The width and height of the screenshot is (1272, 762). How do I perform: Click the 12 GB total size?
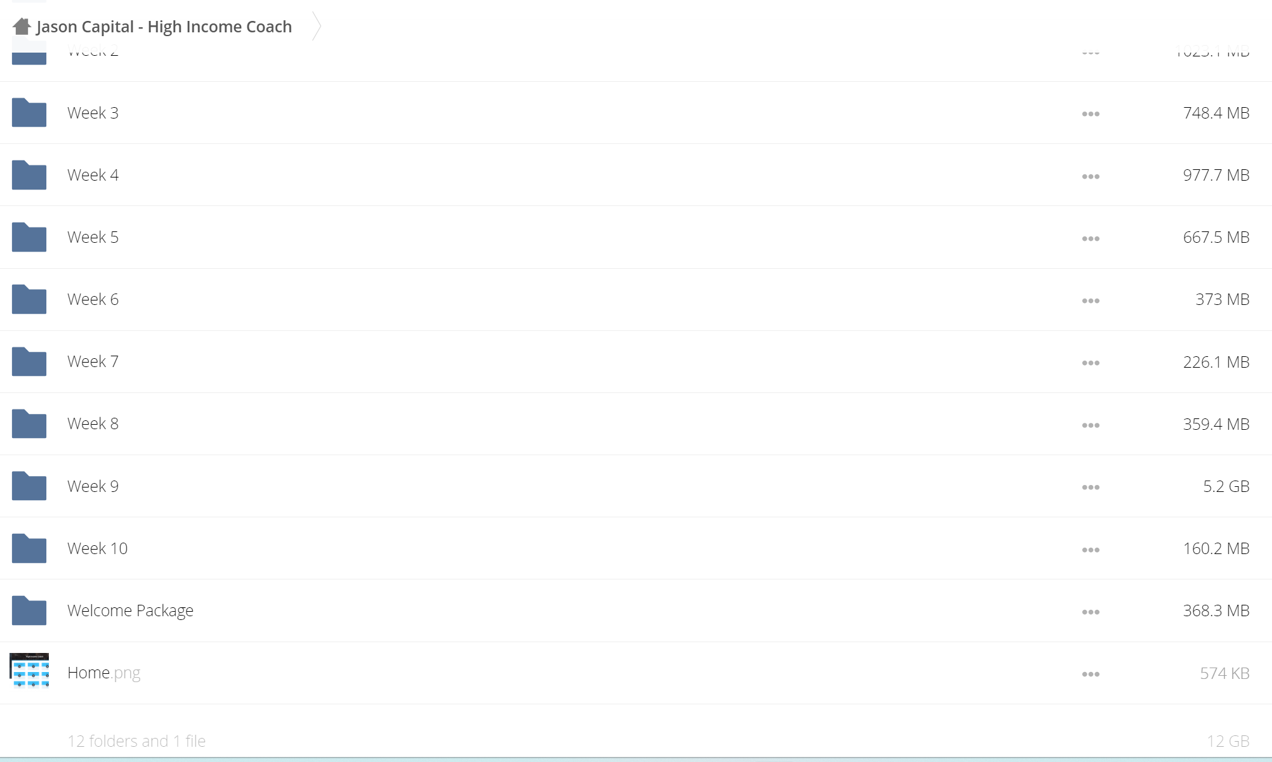(1228, 741)
